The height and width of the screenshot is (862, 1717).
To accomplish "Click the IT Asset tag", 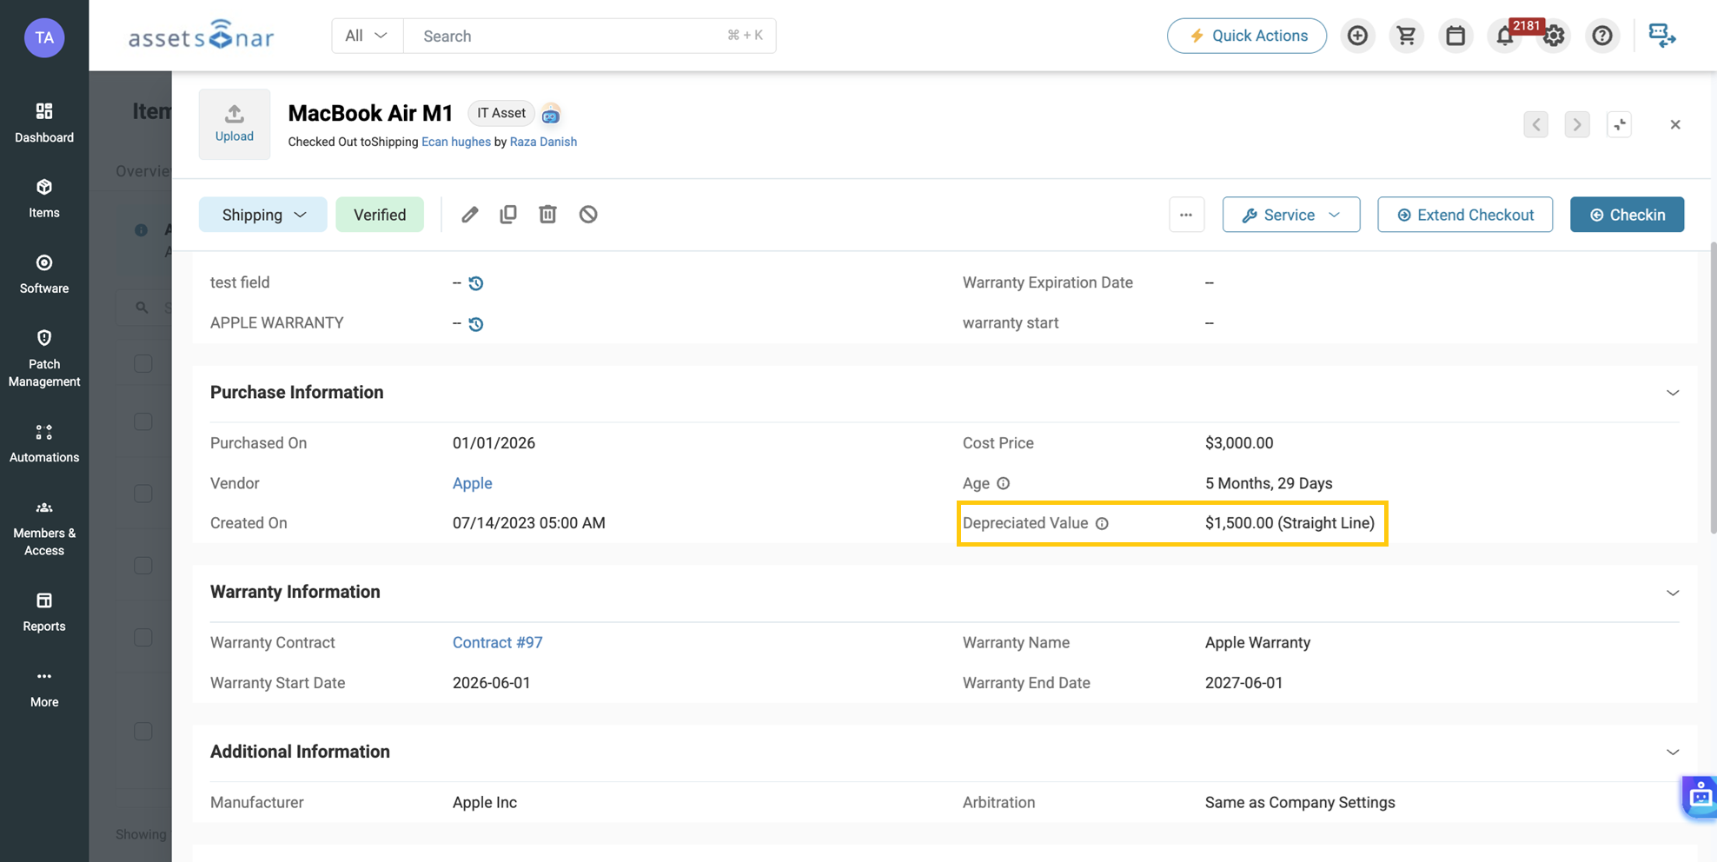I will [x=501, y=113].
